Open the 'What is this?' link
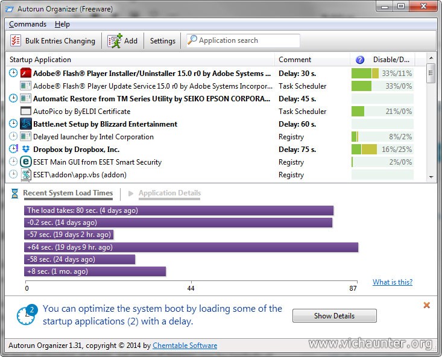 pyautogui.click(x=393, y=282)
